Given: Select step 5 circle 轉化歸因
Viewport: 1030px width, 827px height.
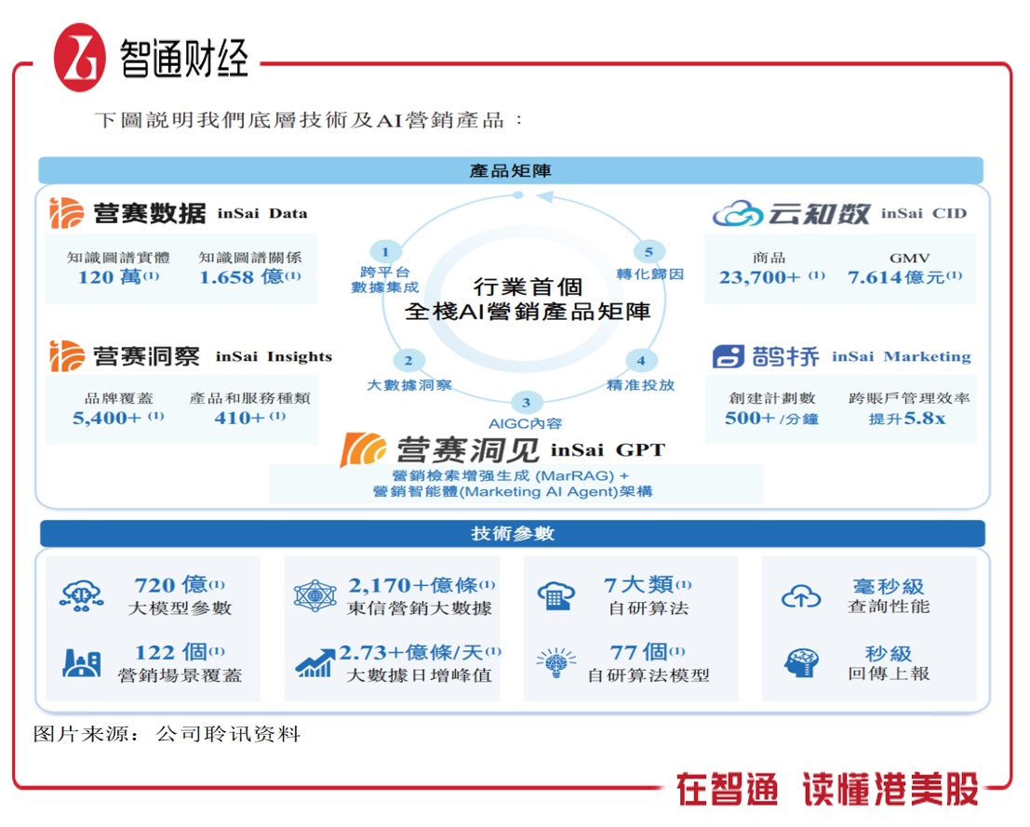Looking at the screenshot, I should [649, 251].
